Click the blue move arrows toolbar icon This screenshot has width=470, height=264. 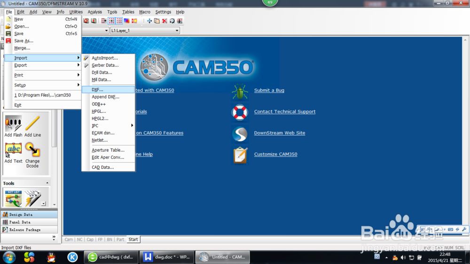coord(149,21)
